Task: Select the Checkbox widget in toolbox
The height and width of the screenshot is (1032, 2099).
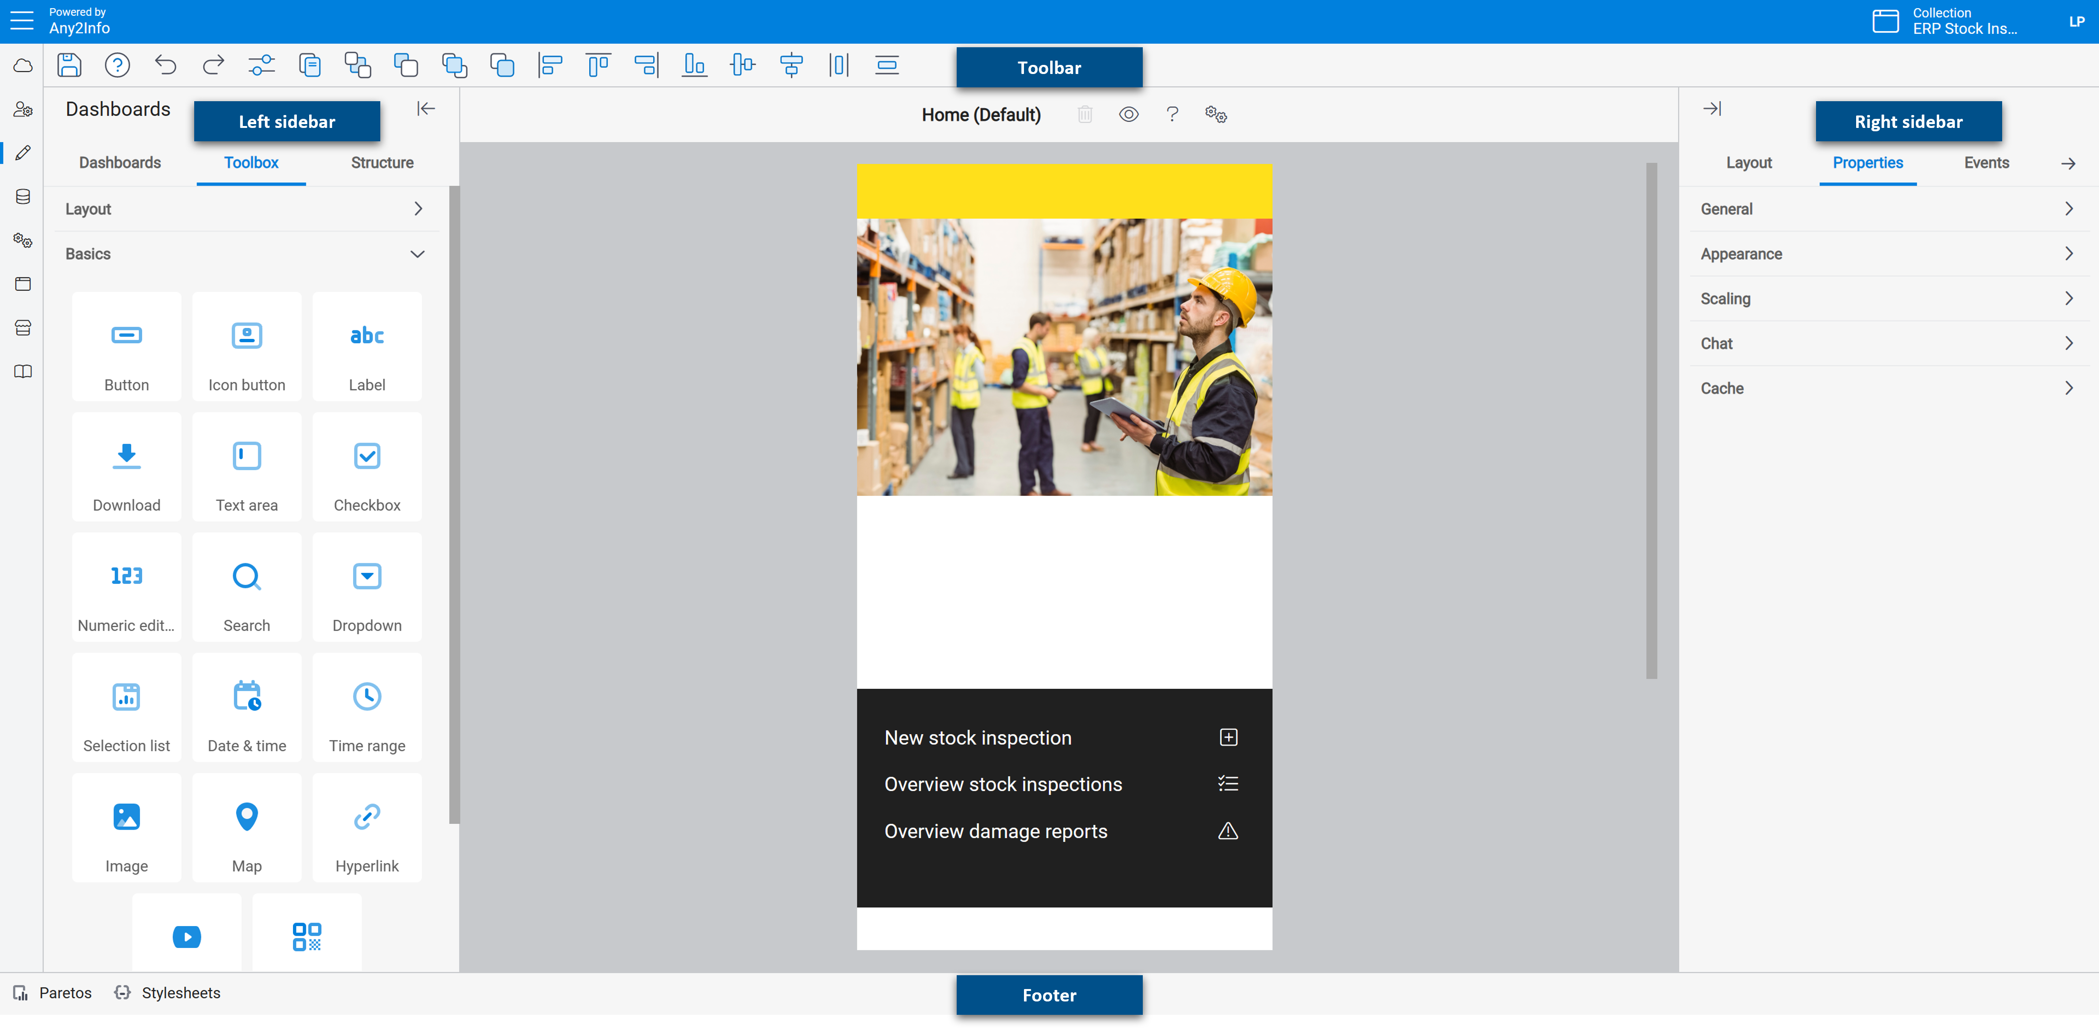Action: point(366,467)
